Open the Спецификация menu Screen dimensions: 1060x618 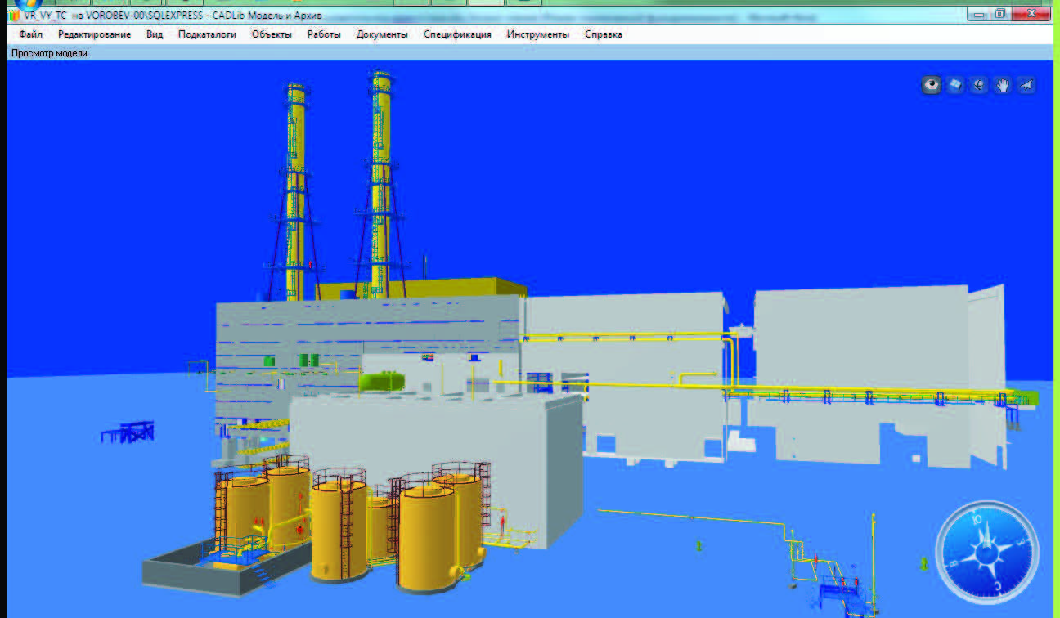[457, 34]
